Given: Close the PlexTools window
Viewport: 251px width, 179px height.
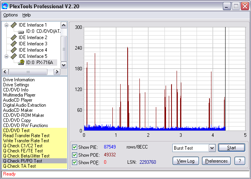Looking at the screenshot, I should click(245, 6).
